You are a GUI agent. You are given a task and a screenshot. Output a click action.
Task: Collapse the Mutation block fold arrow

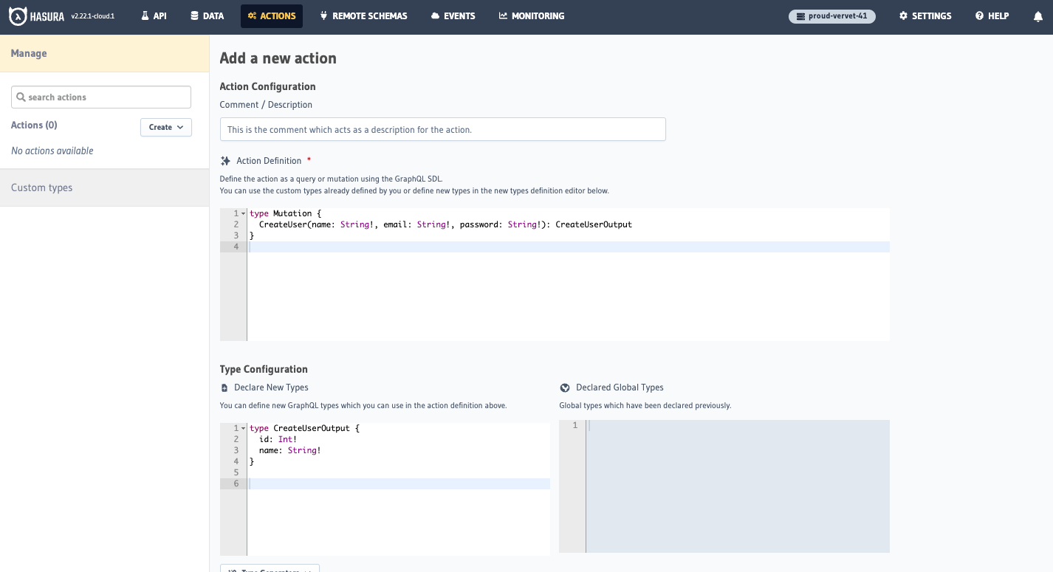241,213
